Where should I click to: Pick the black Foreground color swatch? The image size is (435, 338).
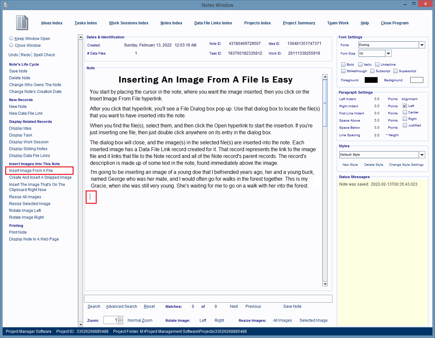[371, 80]
